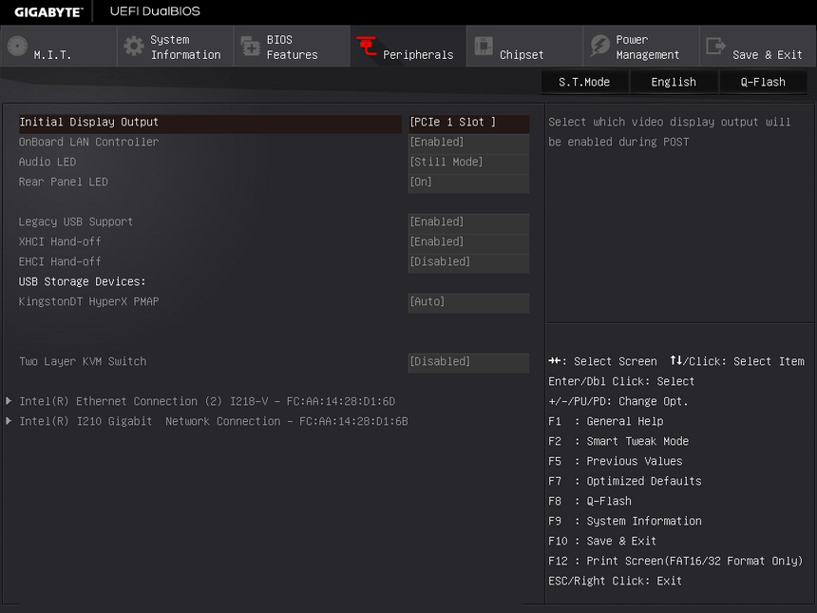
Task: Click the BIOS Features chip icon
Action: tap(251, 47)
